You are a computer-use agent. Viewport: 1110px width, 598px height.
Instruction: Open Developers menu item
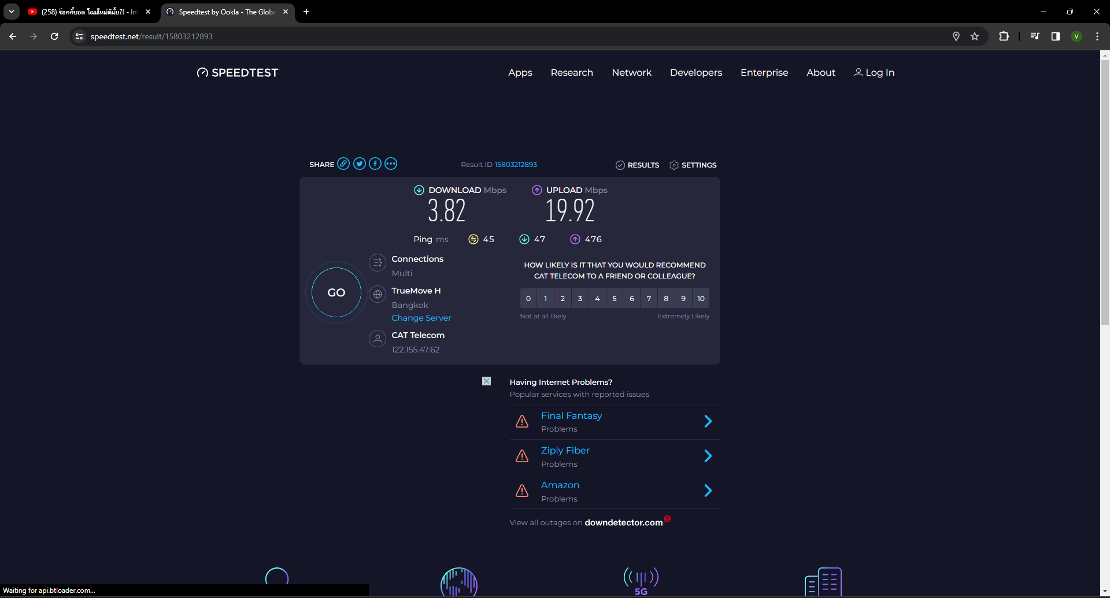(696, 72)
